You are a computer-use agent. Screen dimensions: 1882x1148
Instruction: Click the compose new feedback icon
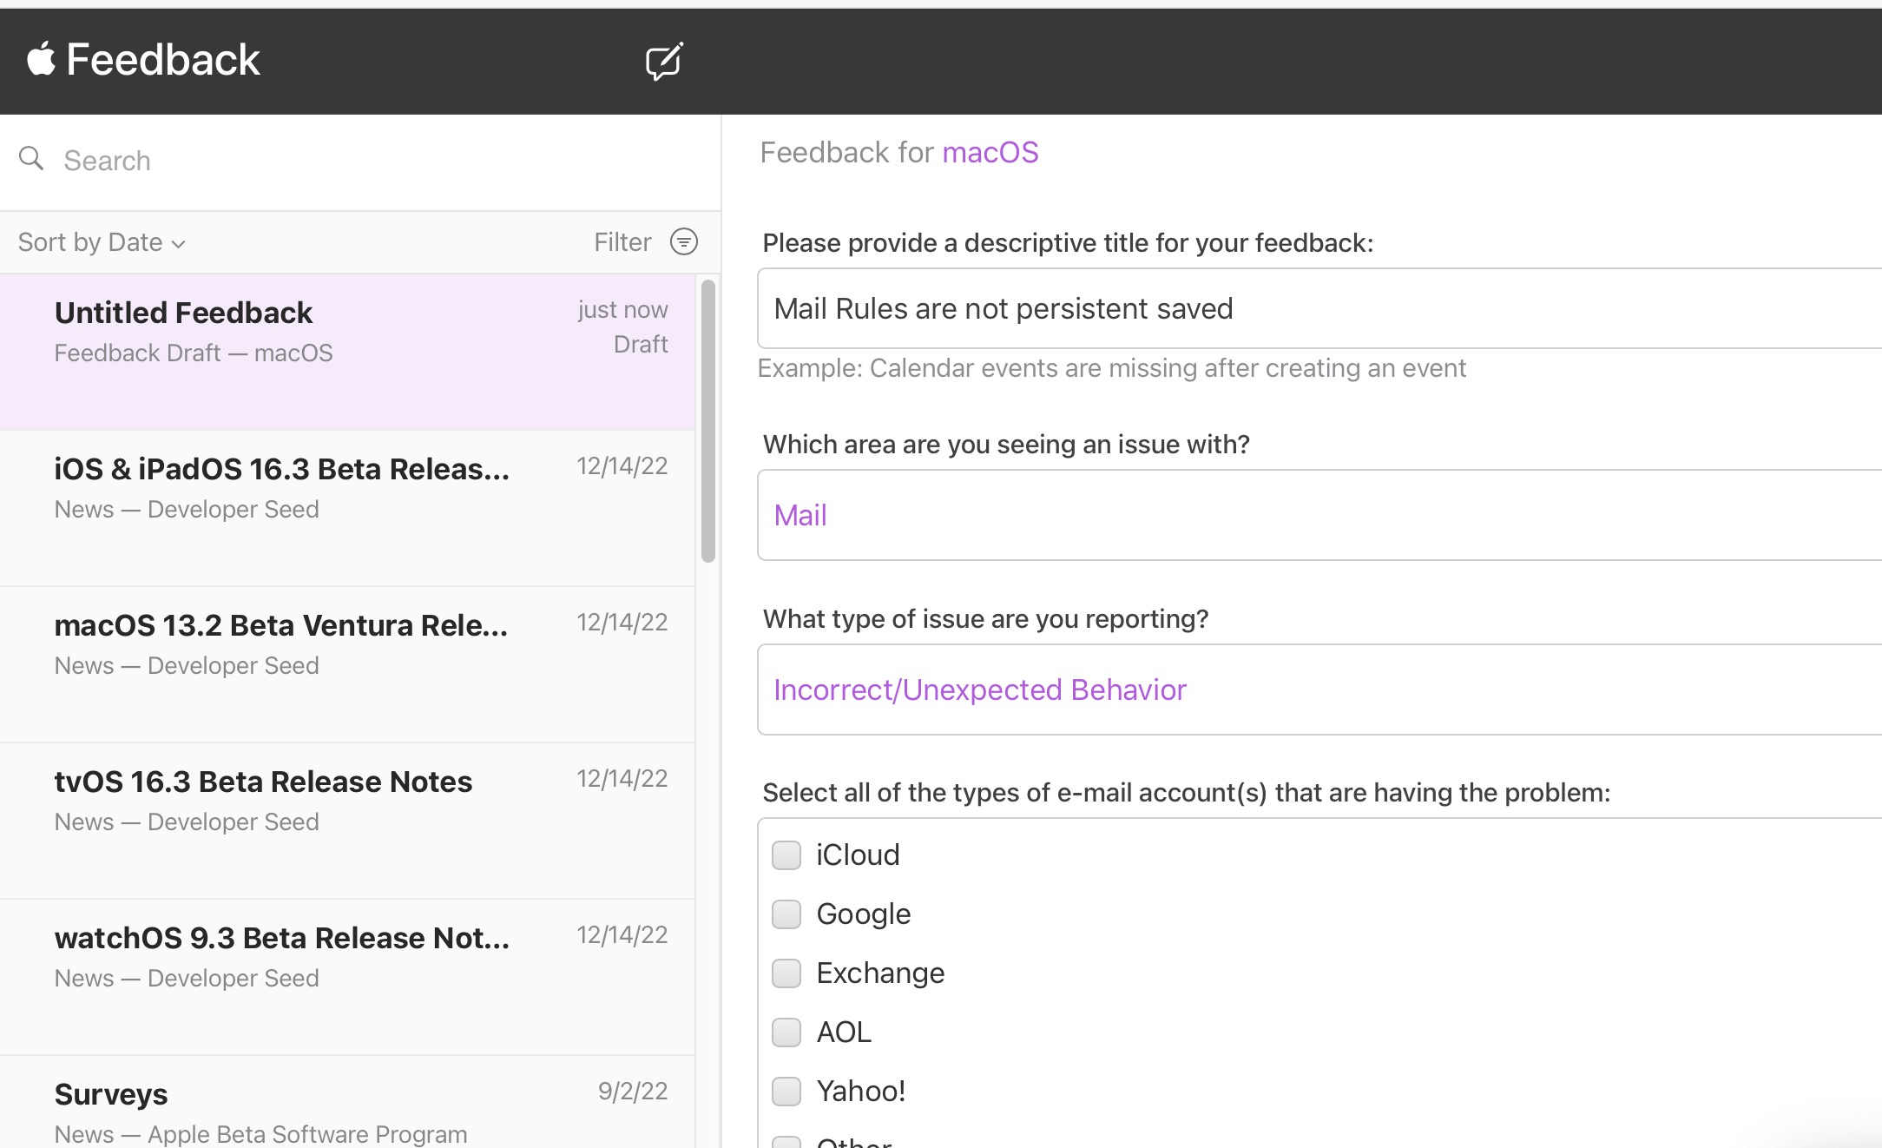point(664,61)
